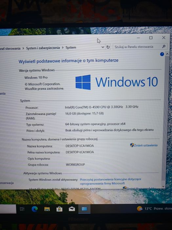
Task: Go to 'System i zabezpieczenia' breadcrumb
Action: pyautogui.click(x=43, y=48)
